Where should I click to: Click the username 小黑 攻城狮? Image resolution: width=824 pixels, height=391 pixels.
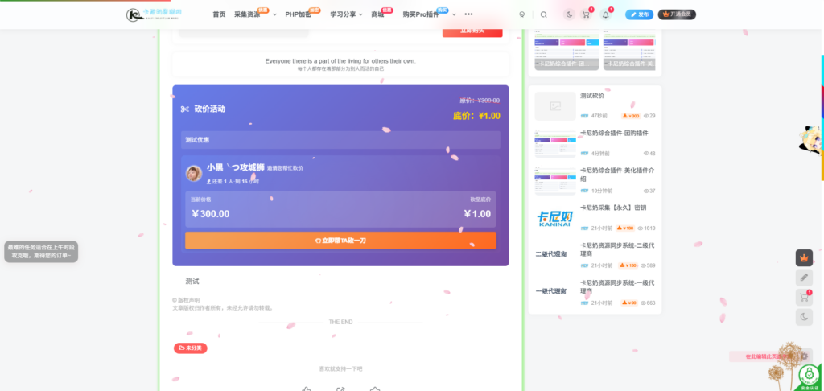(x=236, y=167)
